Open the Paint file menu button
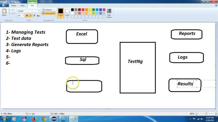Viewport: 218px width, 122px height. click(4, 5)
